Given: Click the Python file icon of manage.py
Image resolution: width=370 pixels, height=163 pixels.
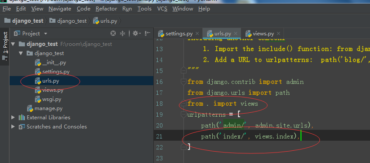Looking at the screenshot, I should coord(30,108).
